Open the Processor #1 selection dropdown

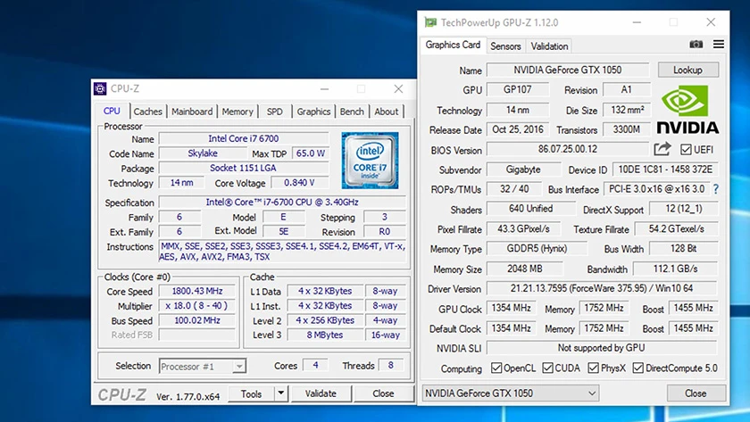click(238, 366)
